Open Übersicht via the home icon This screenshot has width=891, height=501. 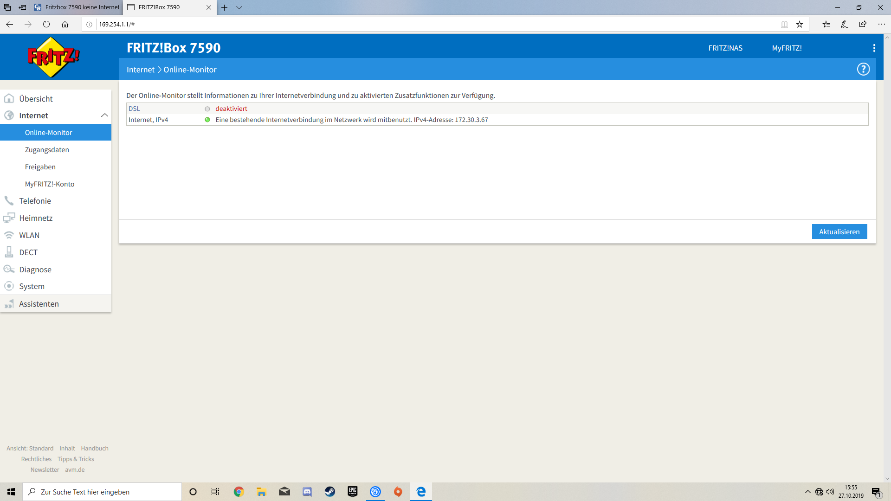click(x=9, y=98)
